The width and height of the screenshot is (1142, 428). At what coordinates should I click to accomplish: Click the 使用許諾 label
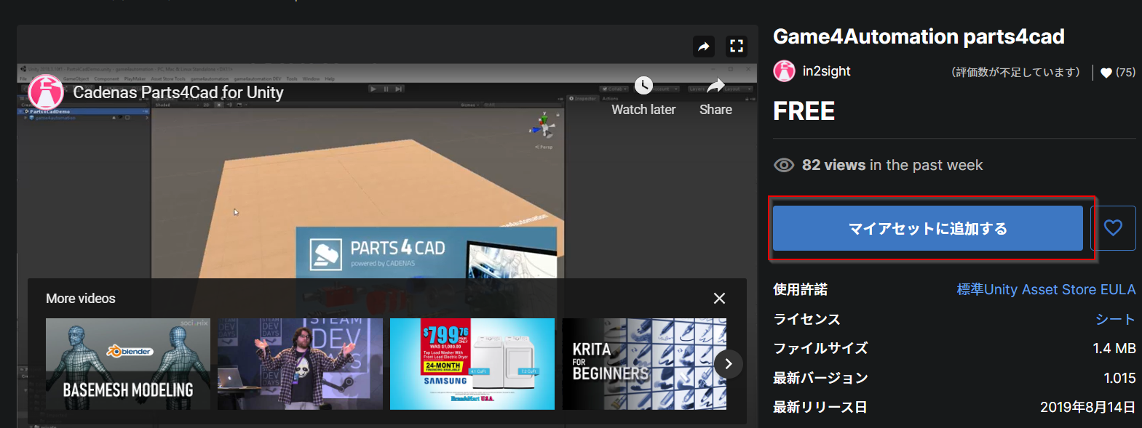pyautogui.click(x=800, y=289)
